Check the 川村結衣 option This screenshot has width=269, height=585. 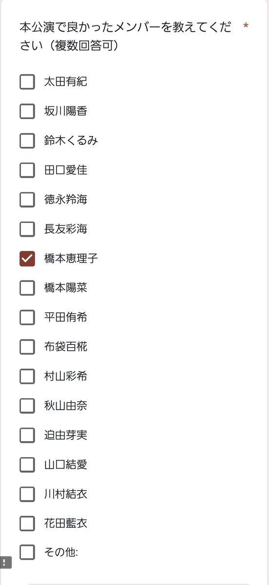(x=27, y=494)
